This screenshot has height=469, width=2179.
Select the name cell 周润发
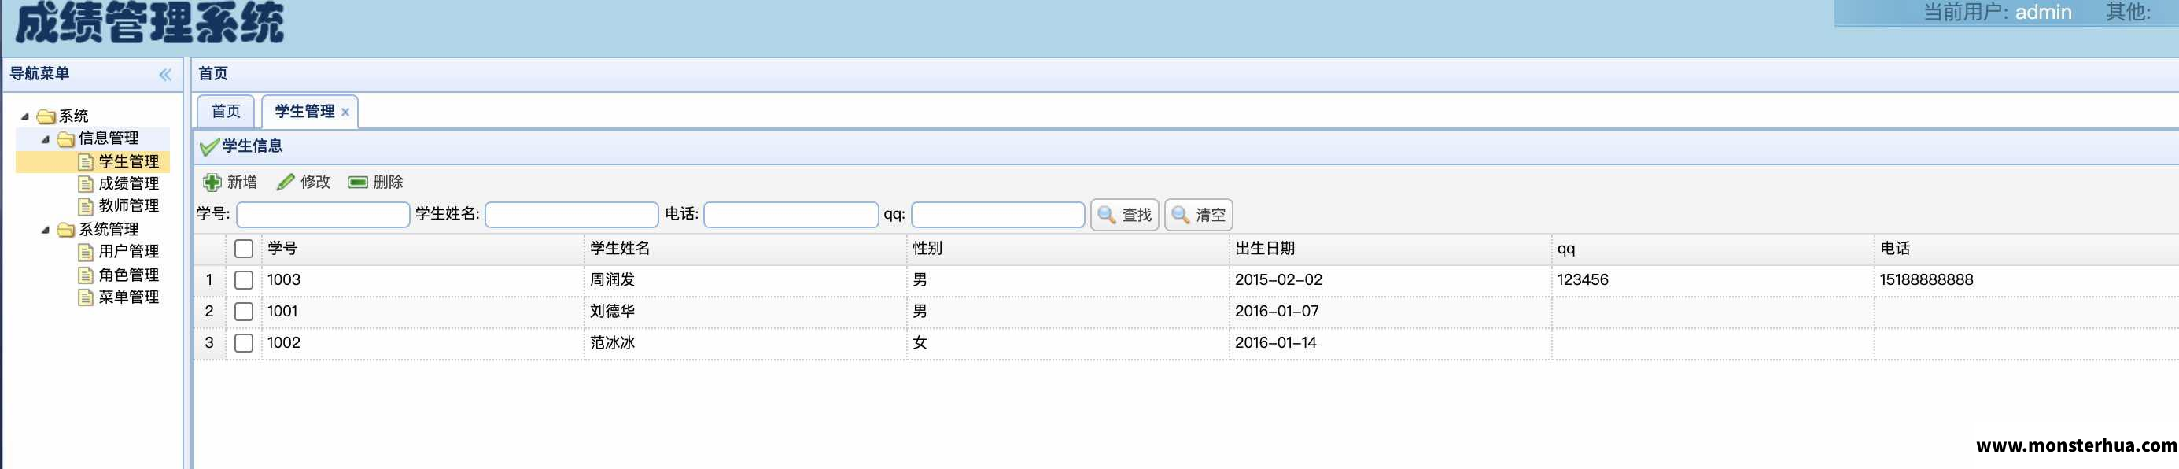point(613,280)
